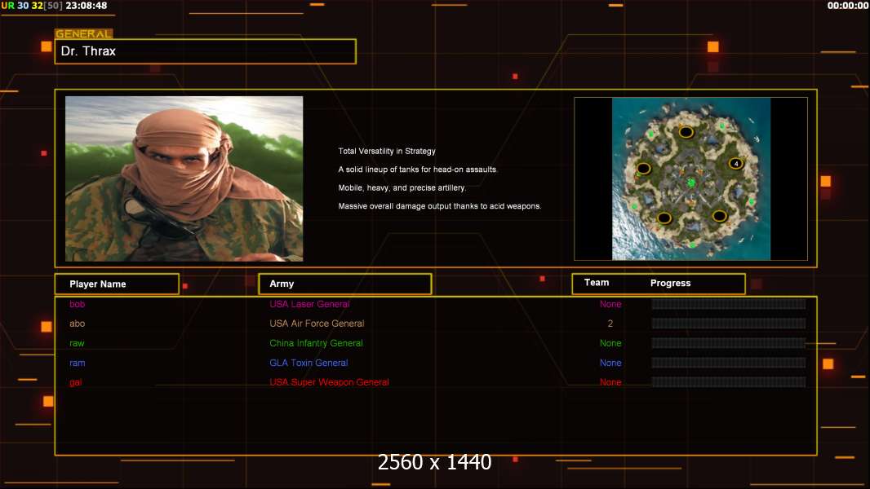Click USA Super Weapon General army entry

(329, 382)
